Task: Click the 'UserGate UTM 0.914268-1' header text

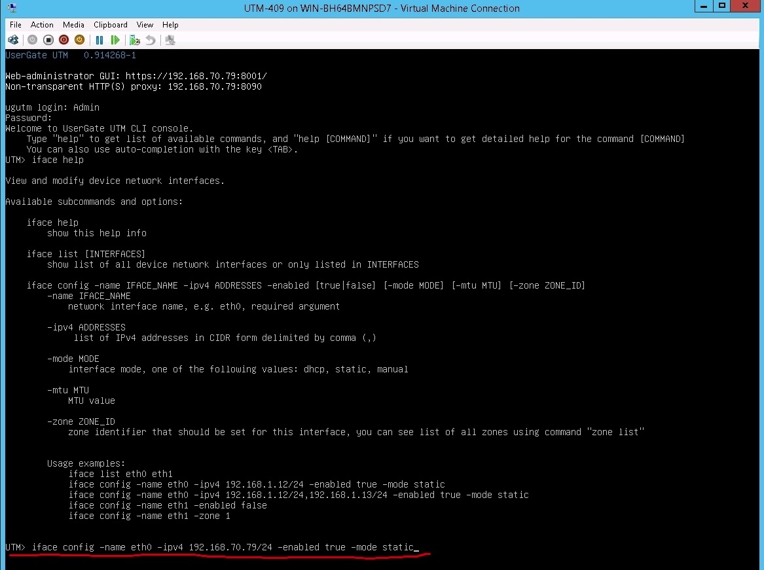Action: click(x=71, y=55)
